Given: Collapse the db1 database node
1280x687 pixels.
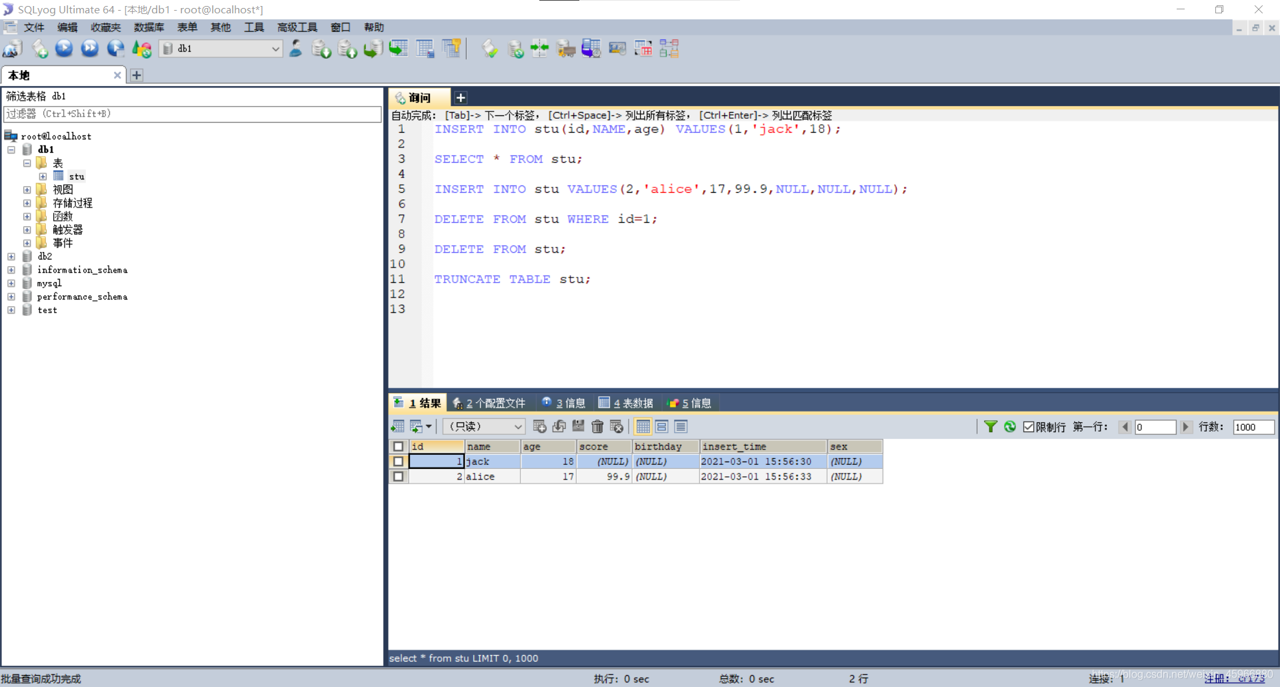Looking at the screenshot, I should [11, 149].
